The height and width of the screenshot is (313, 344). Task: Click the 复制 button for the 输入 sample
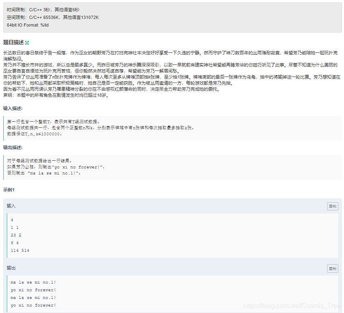coord(332,205)
